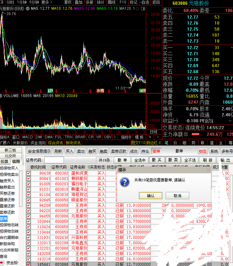Select the MACD indicator
Screen dimensions: 233x266
click(x=28, y=137)
